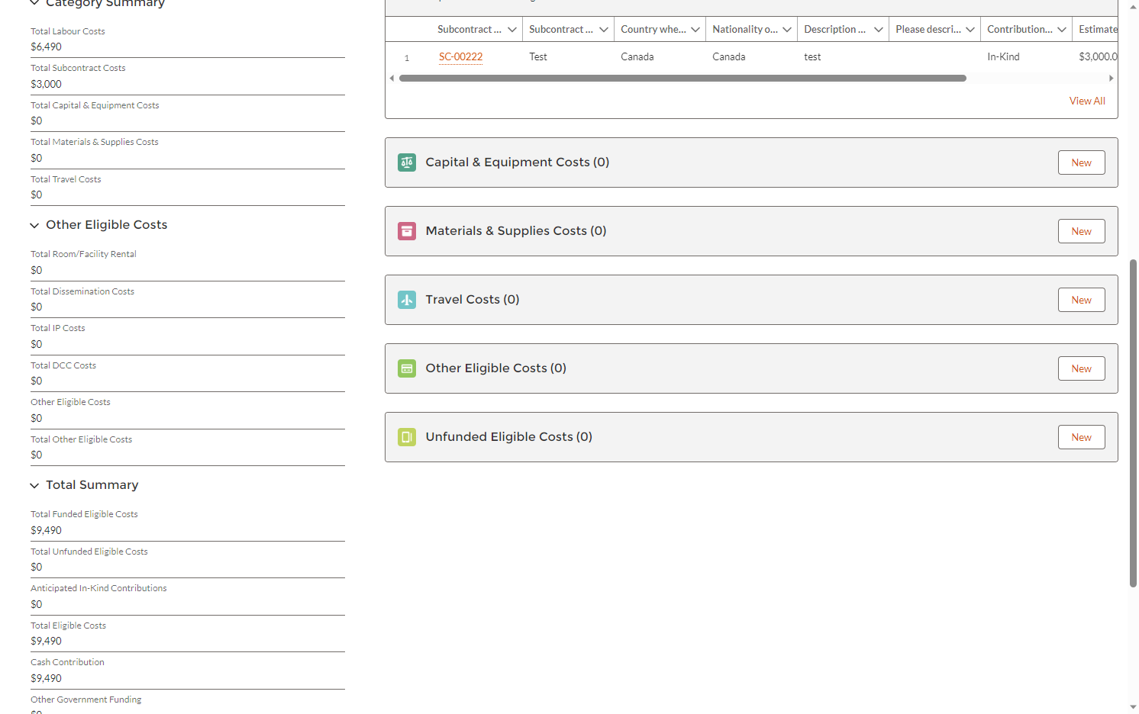The width and height of the screenshot is (1139, 714).
Task: Click the Total DCC Costs label
Action: (x=63, y=365)
